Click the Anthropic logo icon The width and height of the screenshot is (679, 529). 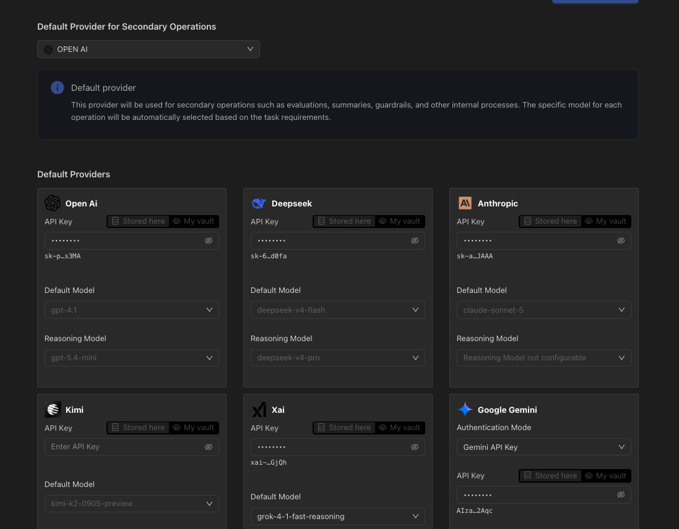point(465,203)
